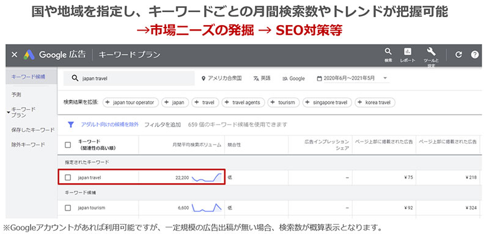This screenshot has width=489, height=234.
Task: Click the calendar icon for date range
Action: pyautogui.click(x=319, y=79)
